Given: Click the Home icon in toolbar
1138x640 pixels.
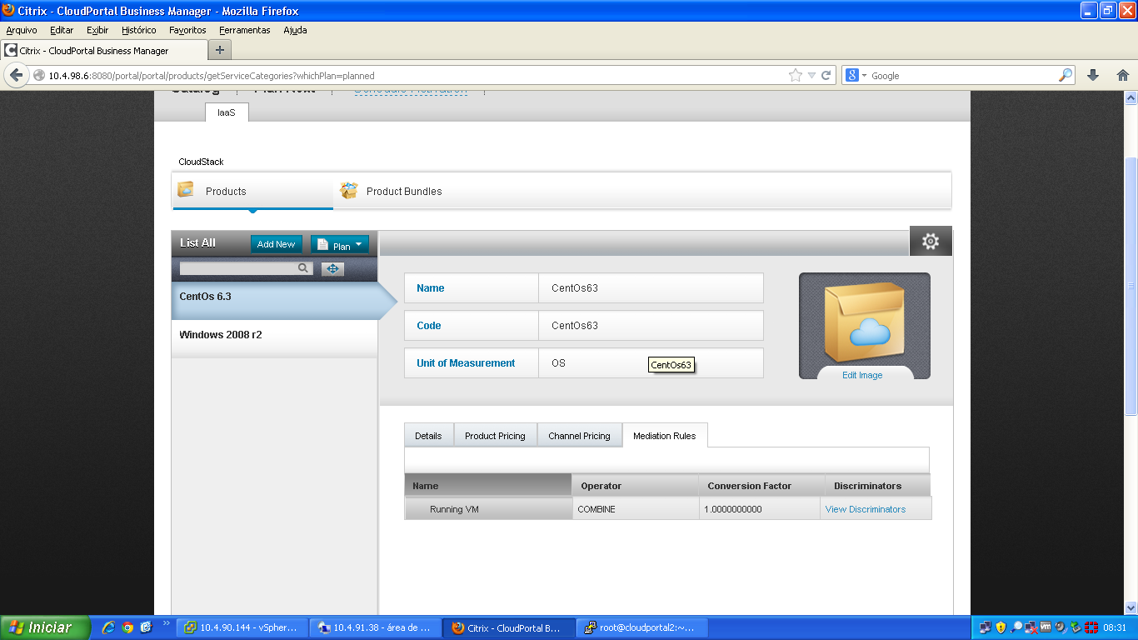Looking at the screenshot, I should 1123,75.
